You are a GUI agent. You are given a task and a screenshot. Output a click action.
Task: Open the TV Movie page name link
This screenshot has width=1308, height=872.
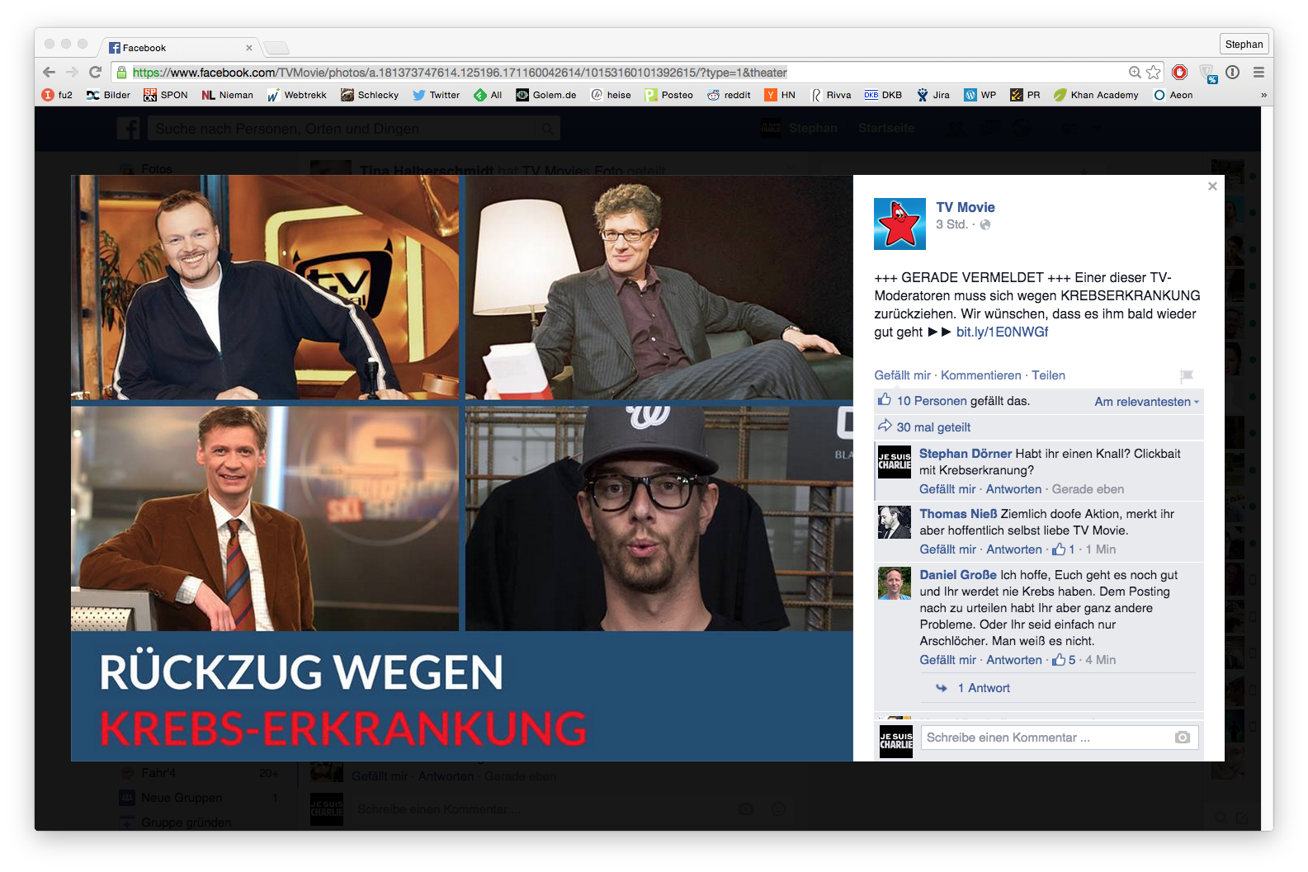pos(966,207)
